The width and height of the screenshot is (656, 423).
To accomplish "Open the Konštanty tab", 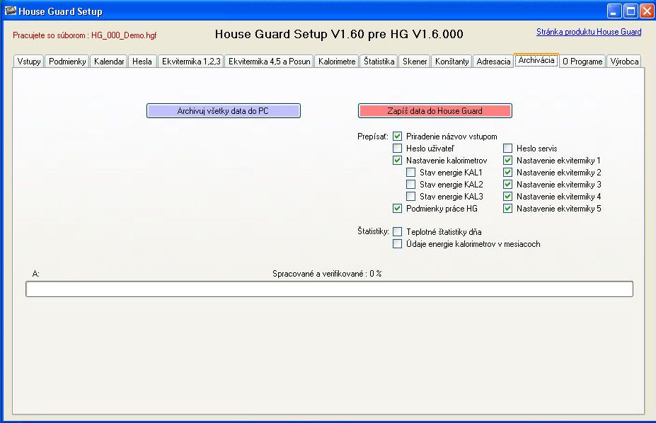I will pos(451,62).
